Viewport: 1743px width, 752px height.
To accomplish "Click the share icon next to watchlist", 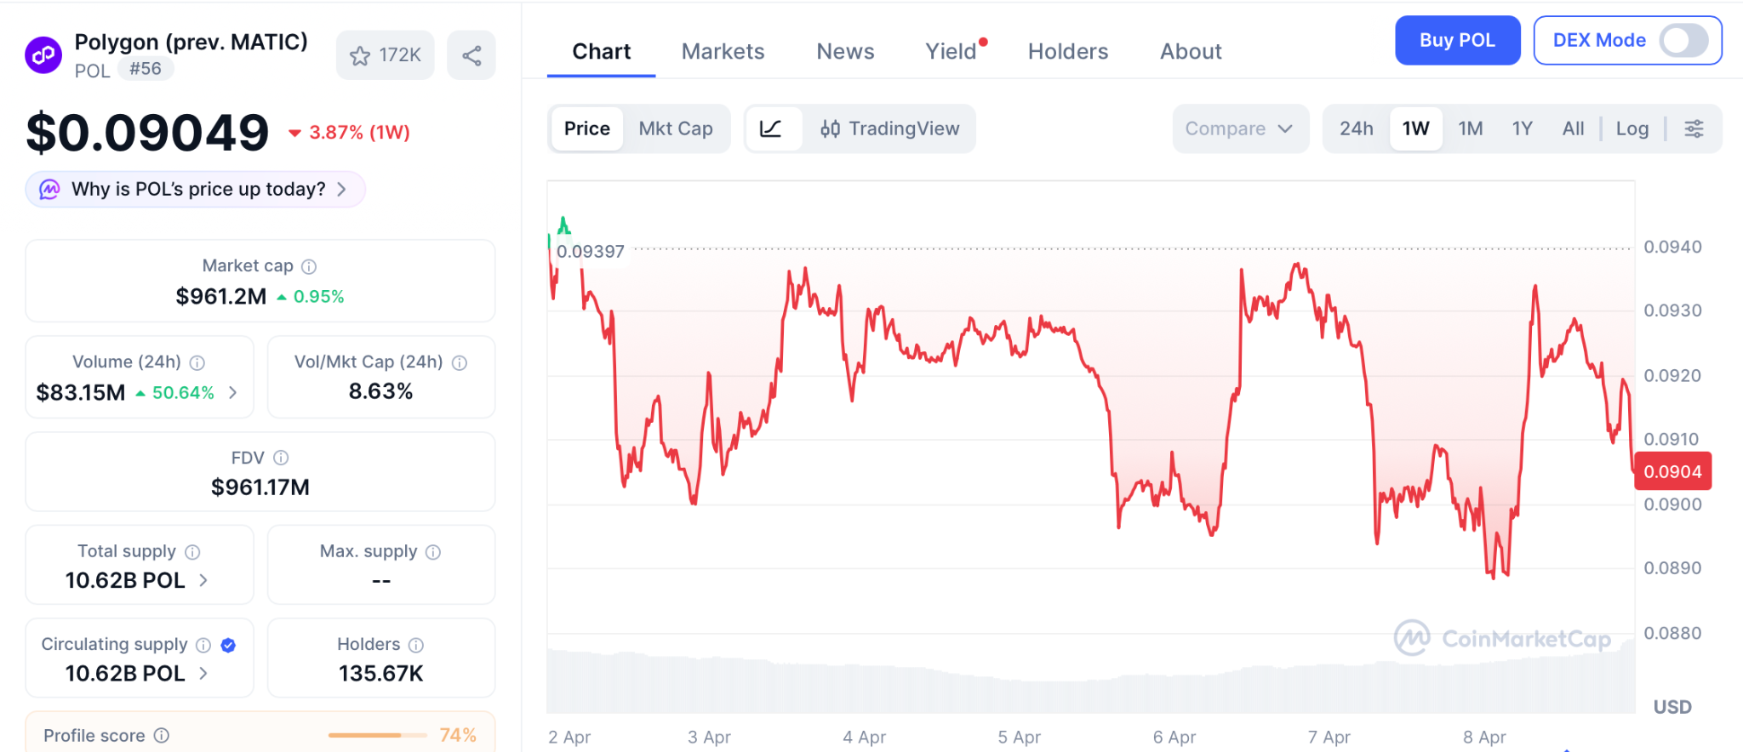I will (x=471, y=56).
